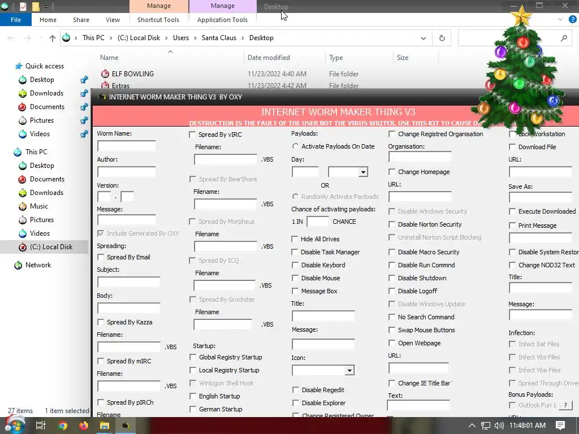
Task: Check Swap Mouse Buttons
Action: (x=392, y=330)
